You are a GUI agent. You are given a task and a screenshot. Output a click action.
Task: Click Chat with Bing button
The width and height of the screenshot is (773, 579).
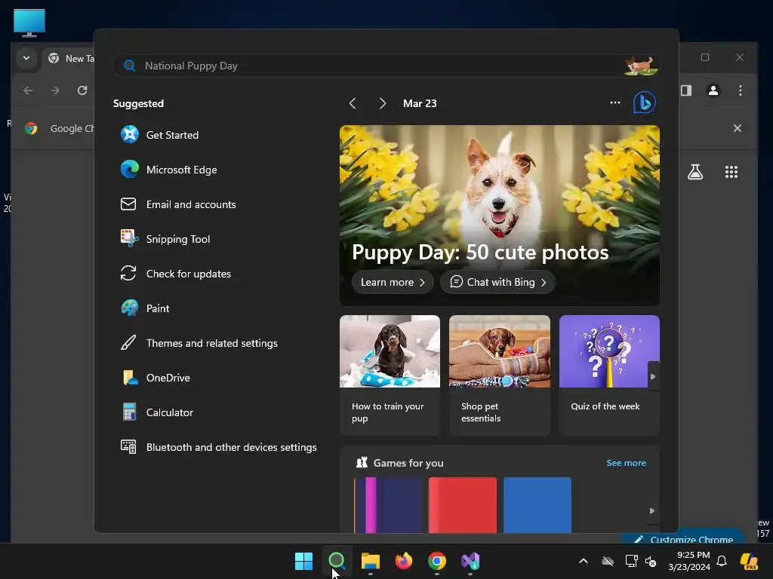click(498, 282)
